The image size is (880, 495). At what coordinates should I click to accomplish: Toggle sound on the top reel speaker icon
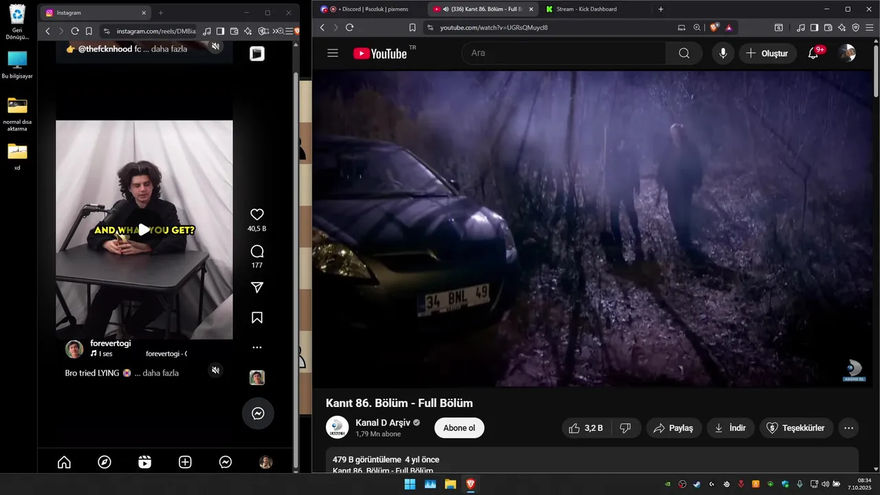coord(215,46)
